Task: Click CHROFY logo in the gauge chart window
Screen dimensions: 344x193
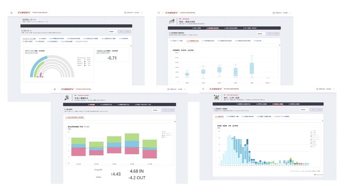Action: tap(24, 13)
